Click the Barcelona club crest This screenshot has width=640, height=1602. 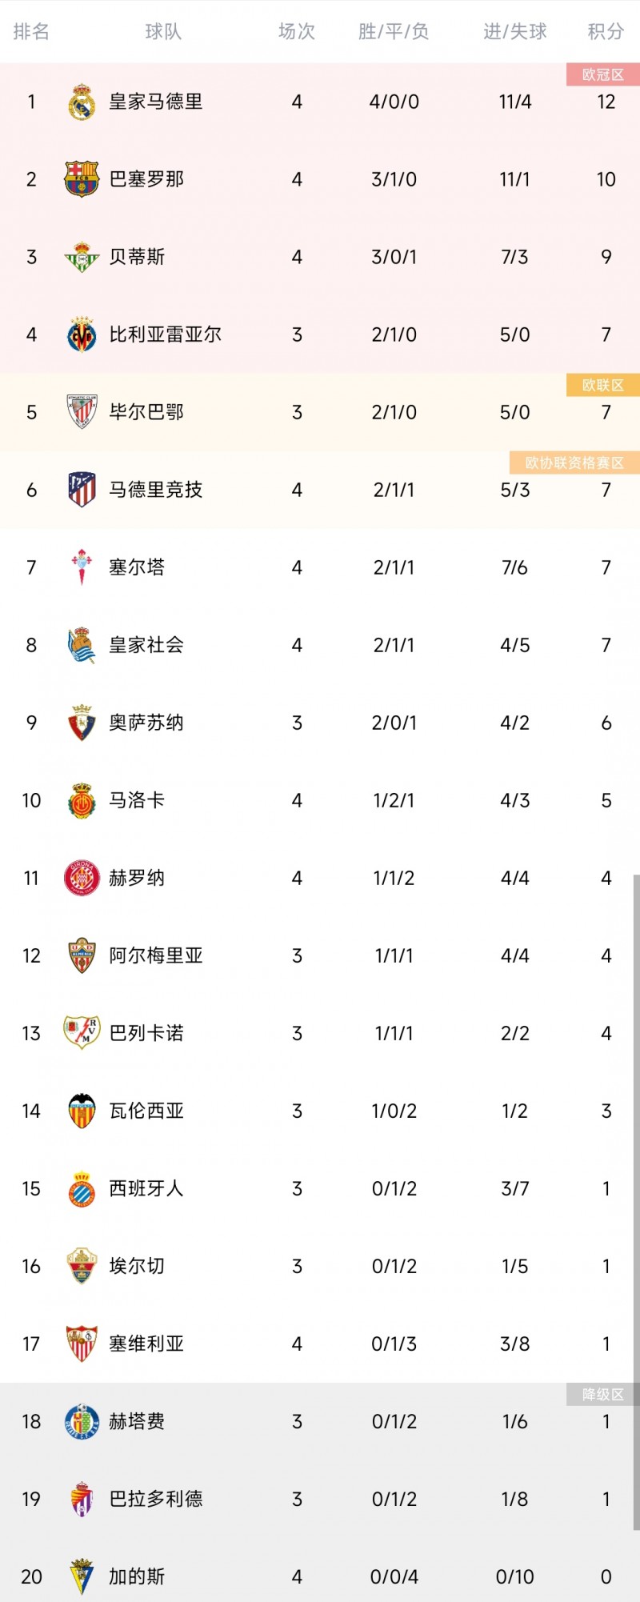pos(82,179)
